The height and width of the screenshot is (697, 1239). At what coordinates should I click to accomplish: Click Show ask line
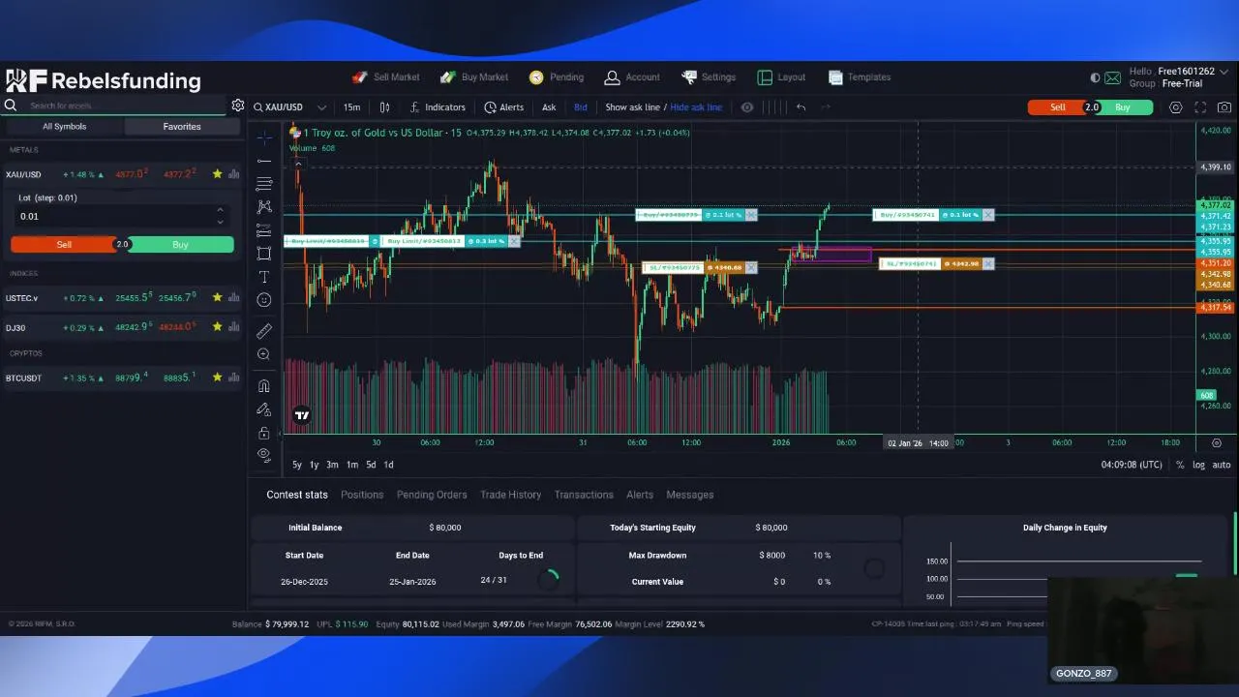tap(632, 107)
